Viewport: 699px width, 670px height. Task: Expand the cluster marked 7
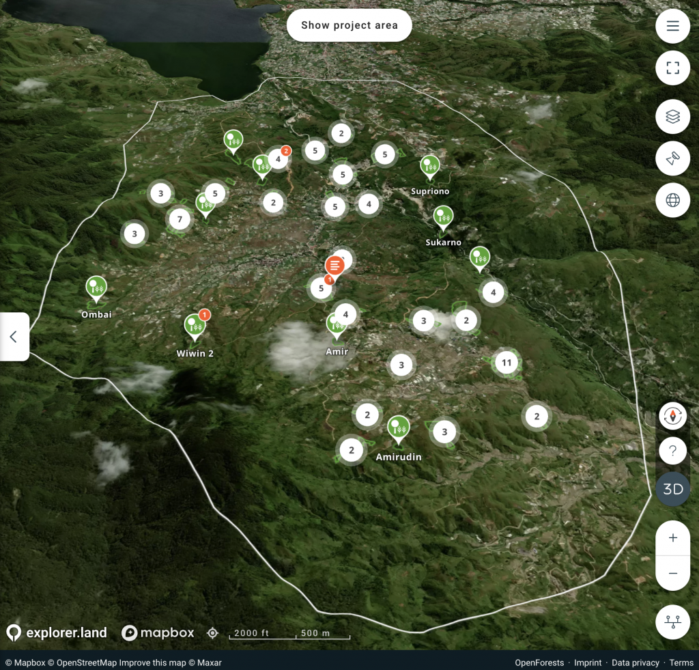coord(180,219)
